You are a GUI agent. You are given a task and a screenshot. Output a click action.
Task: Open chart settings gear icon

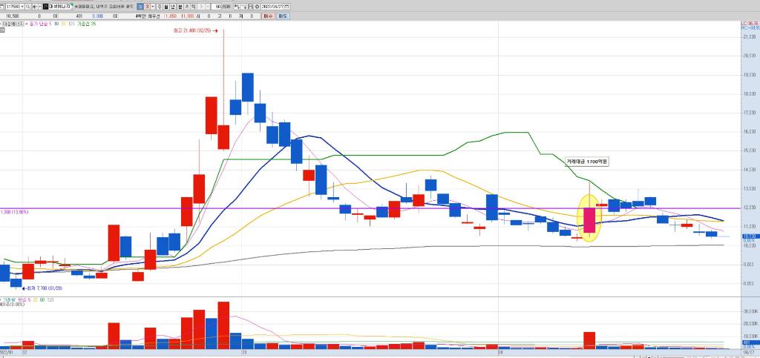click(x=257, y=7)
